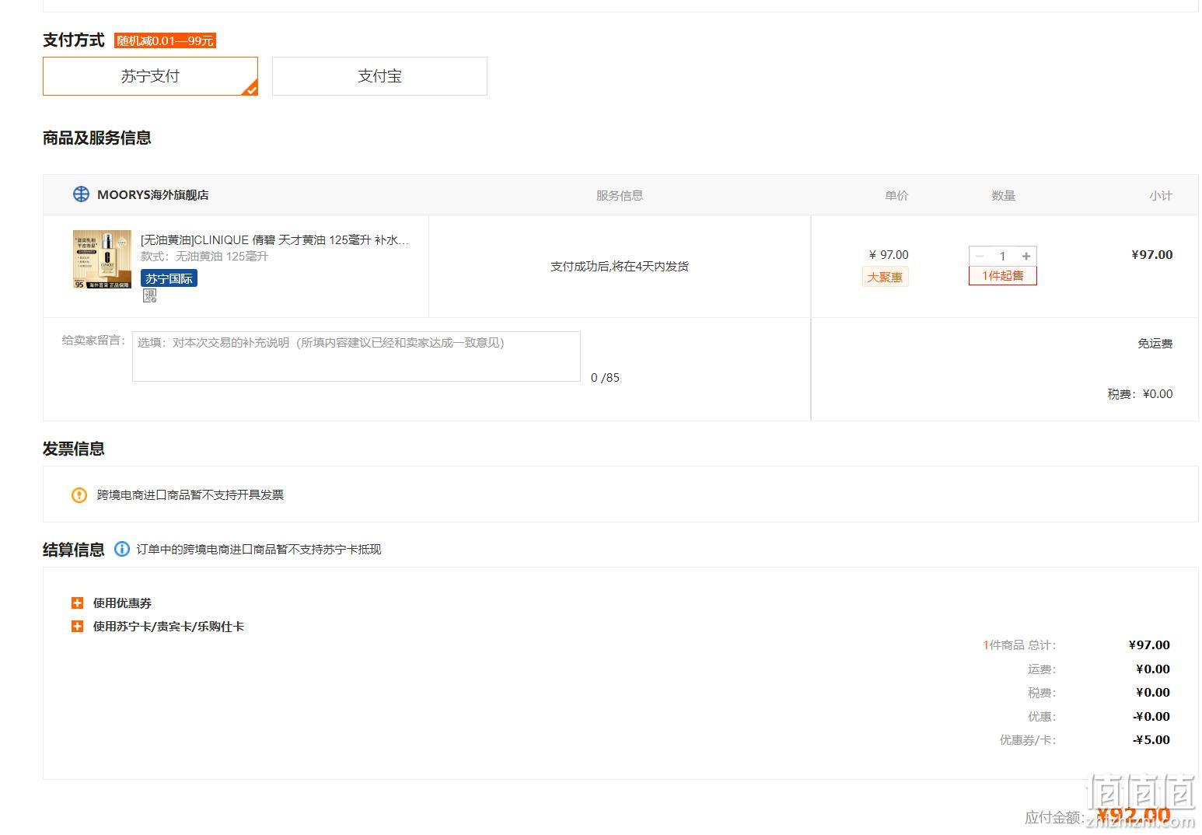This screenshot has width=1202, height=835.
Task: Increase quantity with plus button
Action: point(1026,256)
